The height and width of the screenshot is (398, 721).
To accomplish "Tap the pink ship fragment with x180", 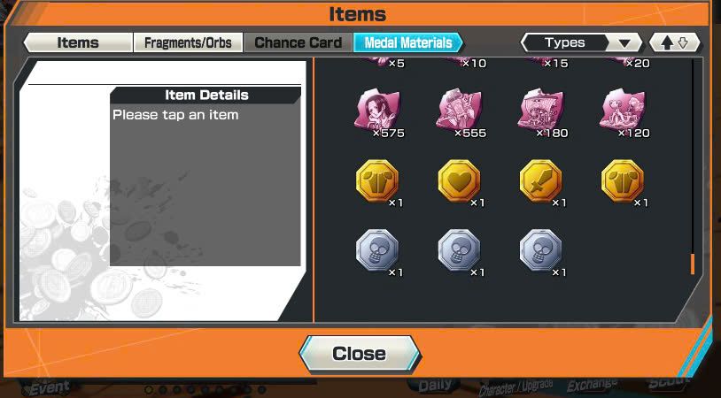I will coord(540,111).
